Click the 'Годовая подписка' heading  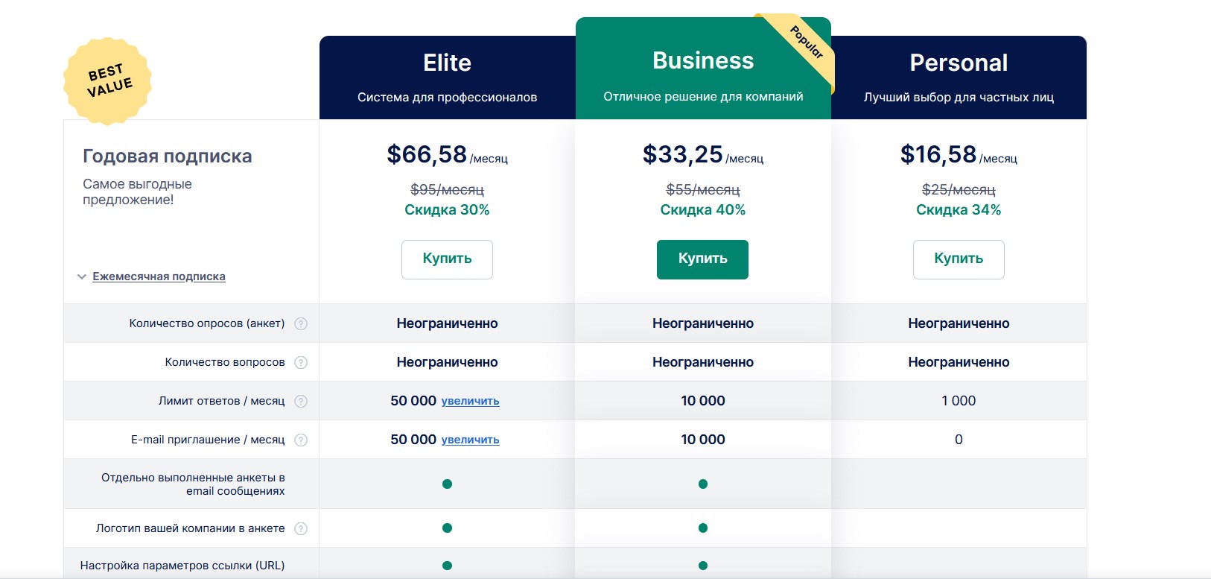pos(168,156)
